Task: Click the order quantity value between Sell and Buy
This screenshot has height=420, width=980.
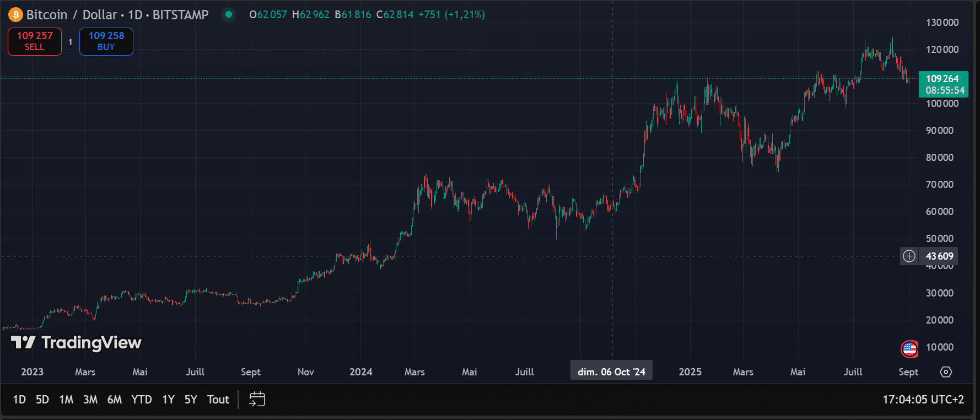Action: [71, 42]
